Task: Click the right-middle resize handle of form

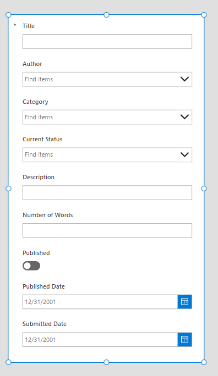Action: 204,189
